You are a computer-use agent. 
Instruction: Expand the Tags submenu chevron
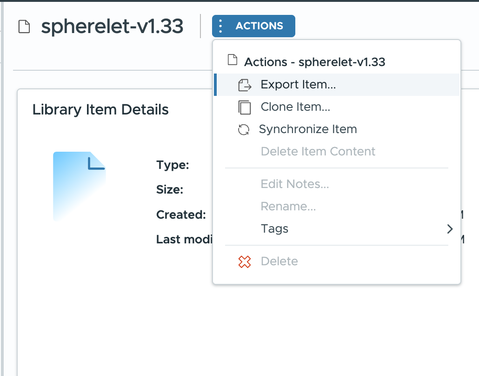[x=450, y=229]
